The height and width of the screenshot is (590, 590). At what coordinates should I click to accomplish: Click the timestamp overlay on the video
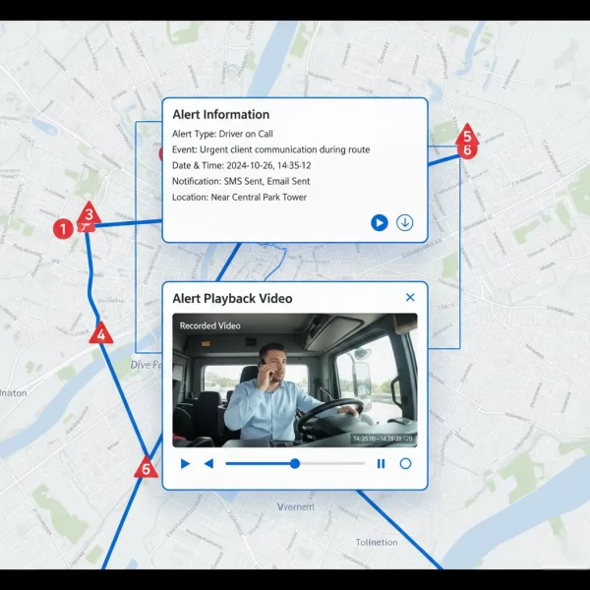pyautogui.click(x=382, y=438)
